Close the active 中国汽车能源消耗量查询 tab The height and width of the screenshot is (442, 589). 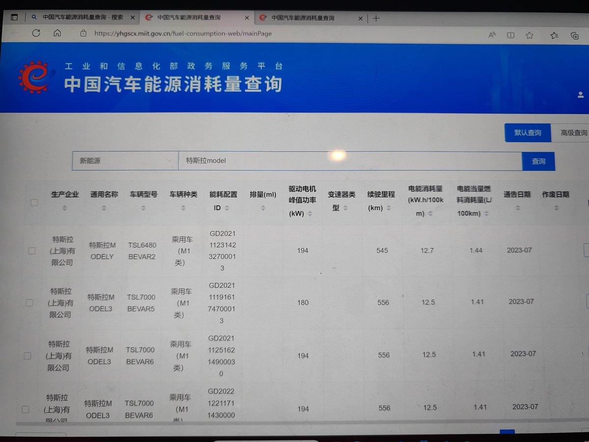click(247, 18)
